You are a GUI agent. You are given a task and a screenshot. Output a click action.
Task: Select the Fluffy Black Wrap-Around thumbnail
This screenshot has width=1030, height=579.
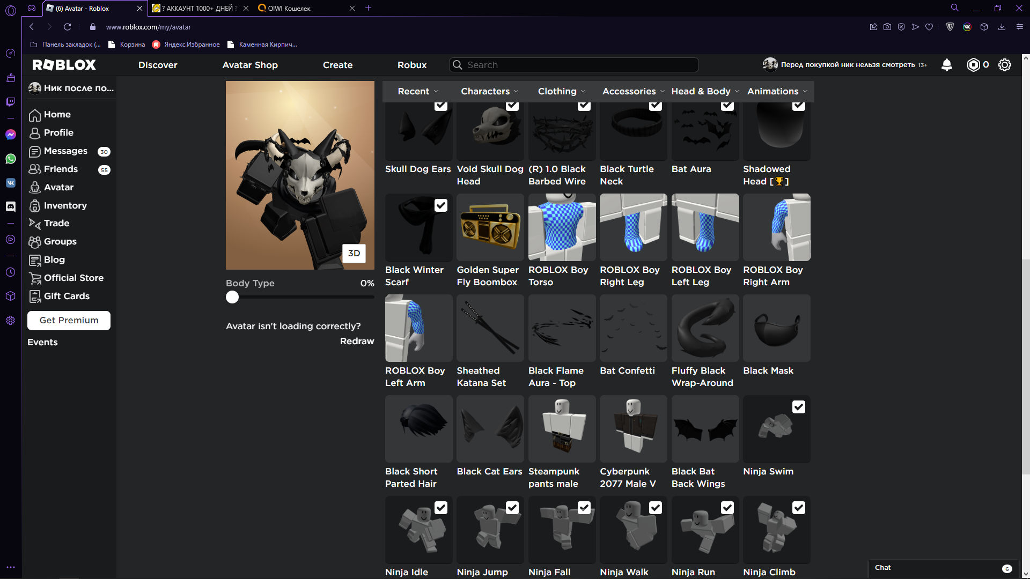pos(705,328)
